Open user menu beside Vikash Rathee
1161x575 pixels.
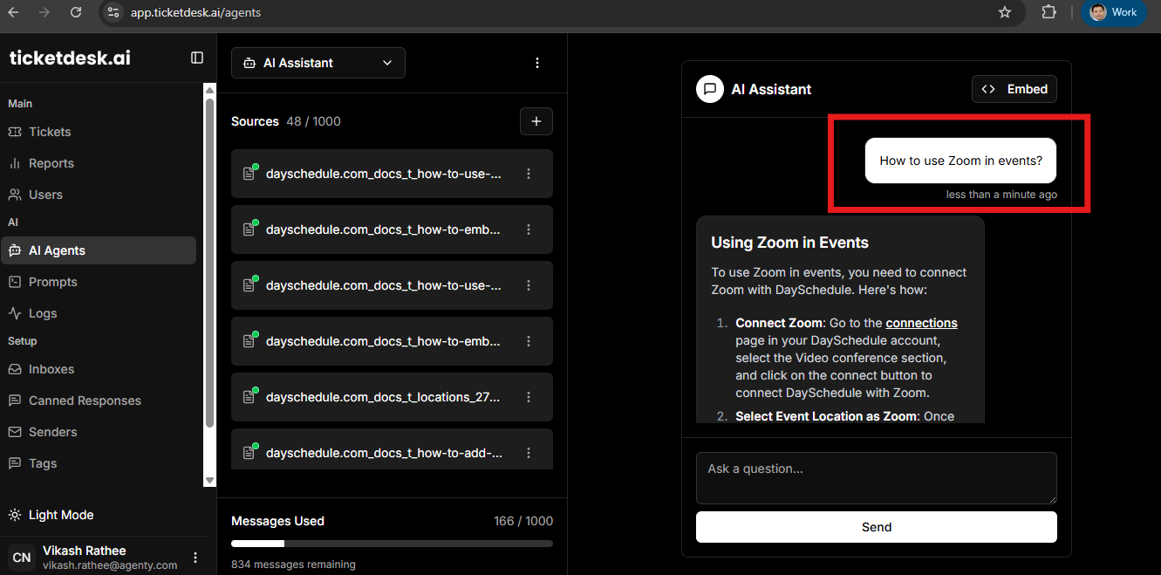click(x=195, y=558)
